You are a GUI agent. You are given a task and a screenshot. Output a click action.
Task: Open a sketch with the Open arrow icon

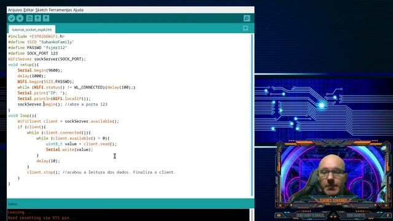(37, 18)
